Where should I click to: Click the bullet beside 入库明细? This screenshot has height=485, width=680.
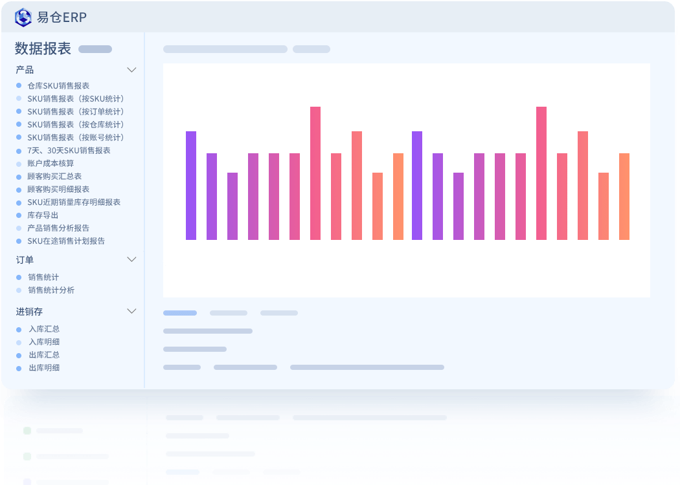click(19, 342)
